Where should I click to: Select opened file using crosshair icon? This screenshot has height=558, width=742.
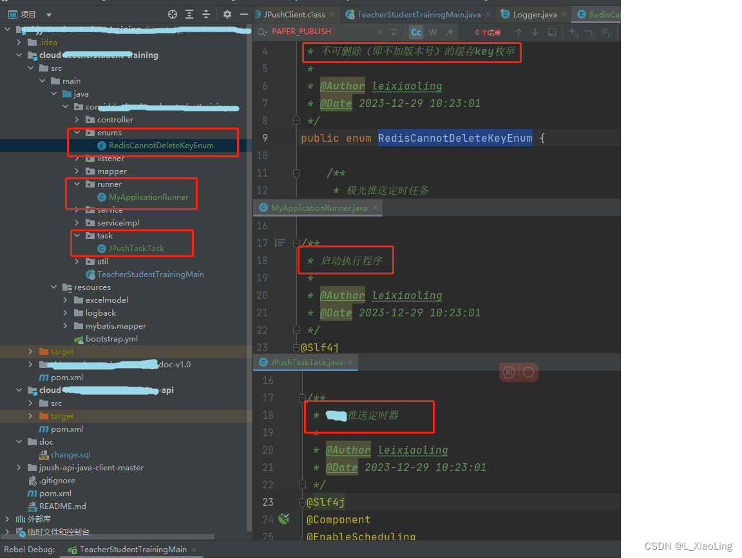tap(172, 14)
